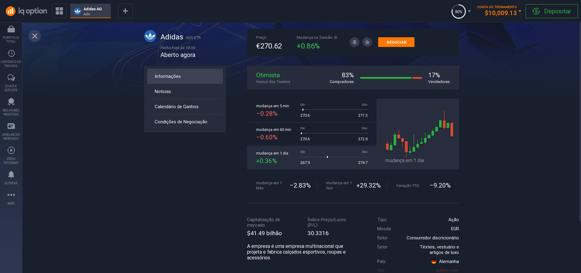Image resolution: width=581 pixels, height=273 pixels.
Task: Click the Alemanha country value
Action: pyautogui.click(x=449, y=261)
